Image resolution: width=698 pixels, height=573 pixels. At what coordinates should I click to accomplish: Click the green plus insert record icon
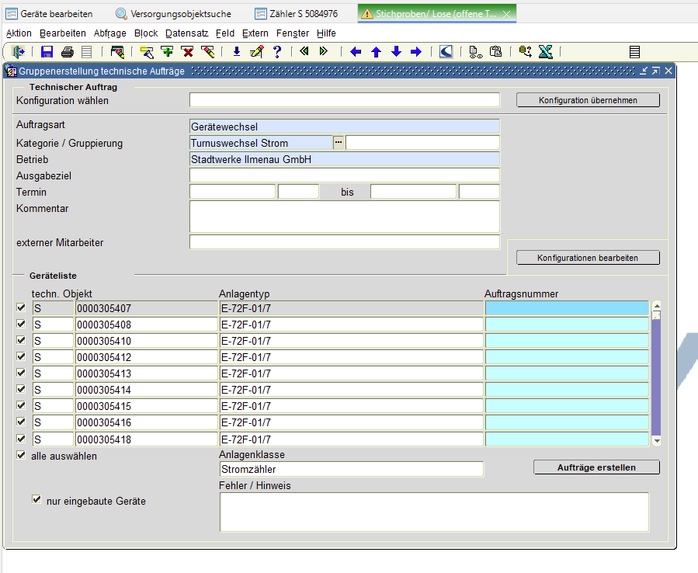167,52
